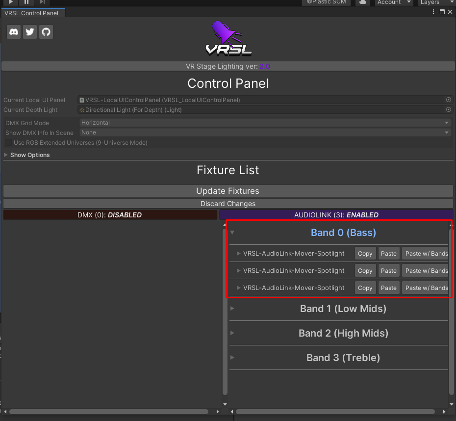Collapse the Band 0 (Bass) group
Image resolution: width=456 pixels, height=421 pixels.
pyautogui.click(x=232, y=232)
